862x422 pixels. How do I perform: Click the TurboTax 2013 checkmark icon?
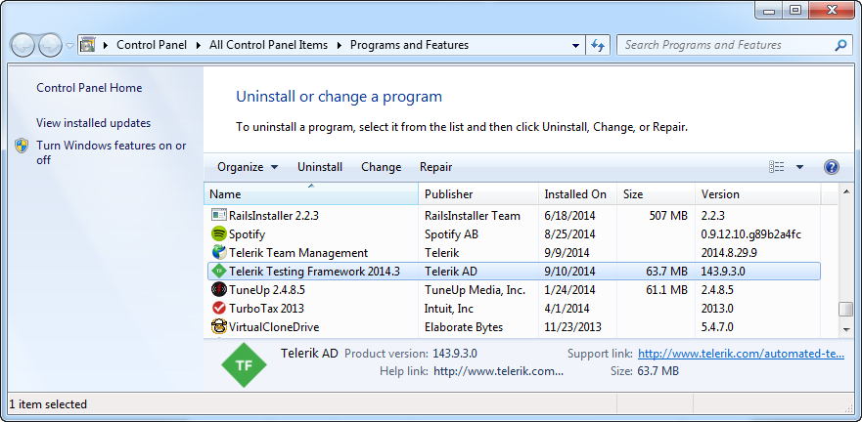(219, 309)
